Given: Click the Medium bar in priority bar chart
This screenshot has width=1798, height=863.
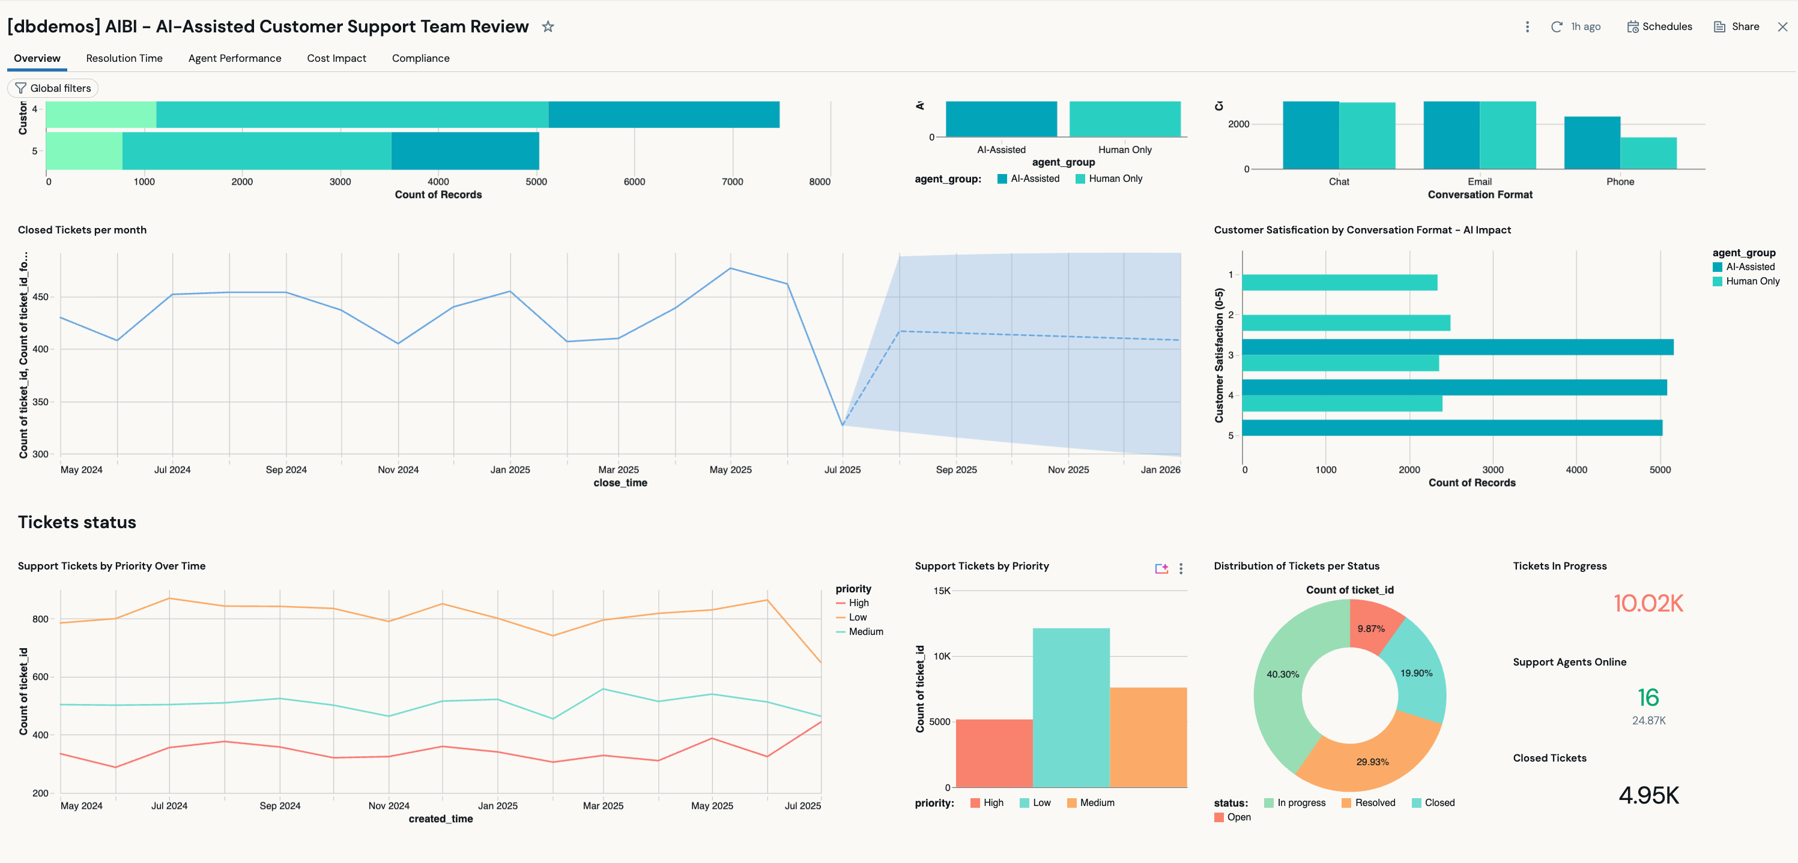Looking at the screenshot, I should pyautogui.click(x=1148, y=738).
